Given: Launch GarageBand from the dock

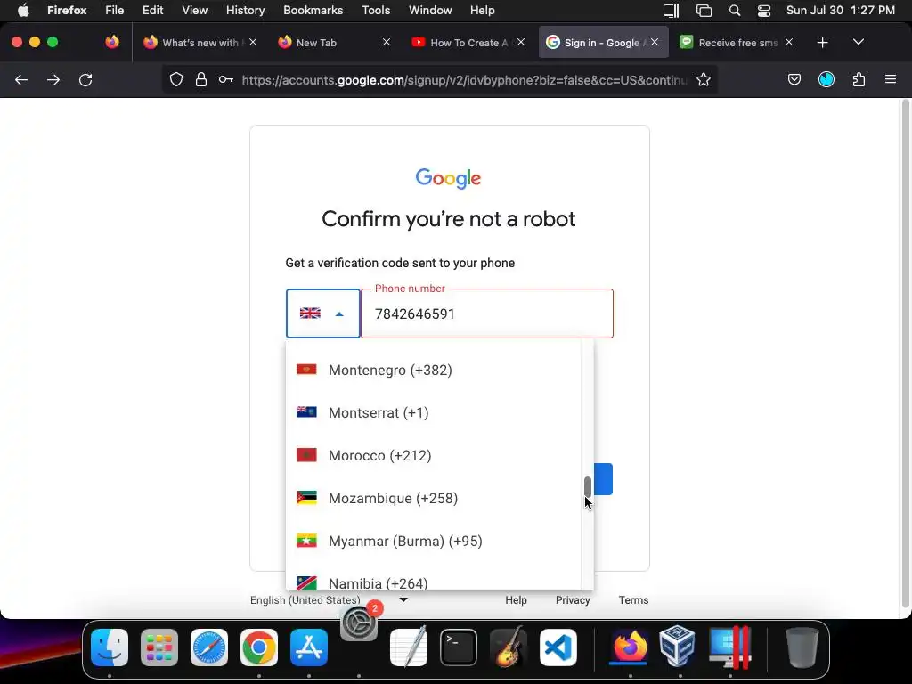Looking at the screenshot, I should (509, 647).
